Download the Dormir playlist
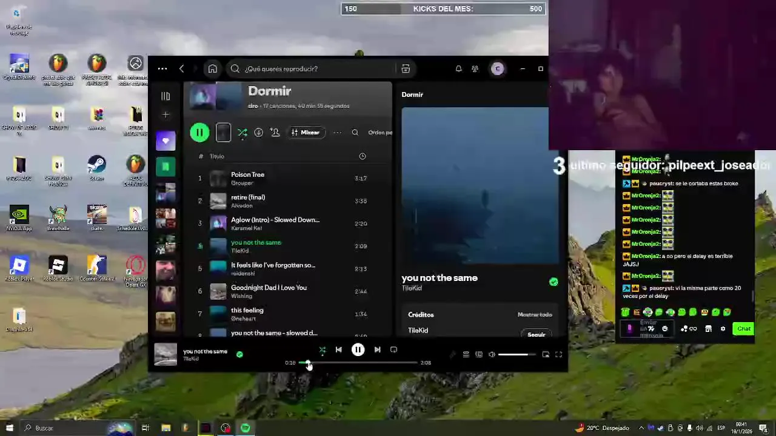The image size is (776, 436). (258, 132)
